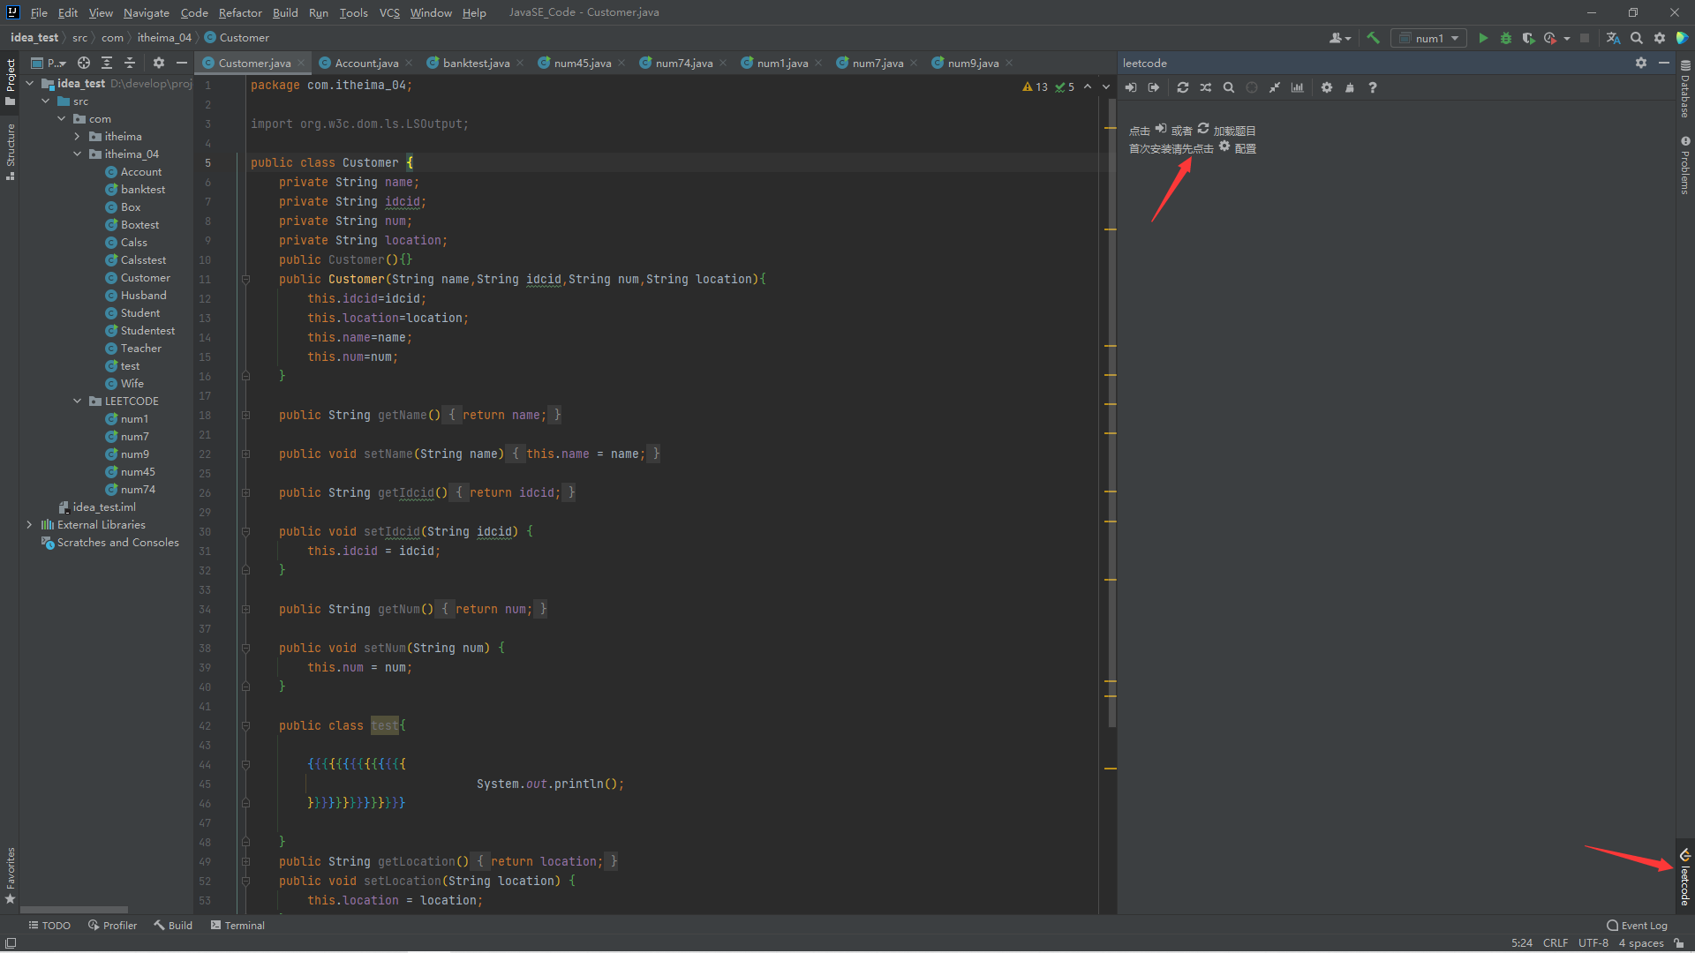
Task: Open the leetcode help question mark
Action: (x=1372, y=87)
